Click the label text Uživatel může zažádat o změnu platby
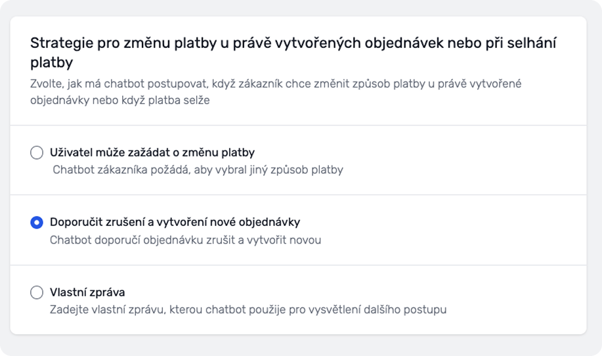 tap(152, 153)
